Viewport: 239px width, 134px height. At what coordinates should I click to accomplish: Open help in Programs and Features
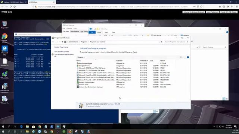click(188, 57)
